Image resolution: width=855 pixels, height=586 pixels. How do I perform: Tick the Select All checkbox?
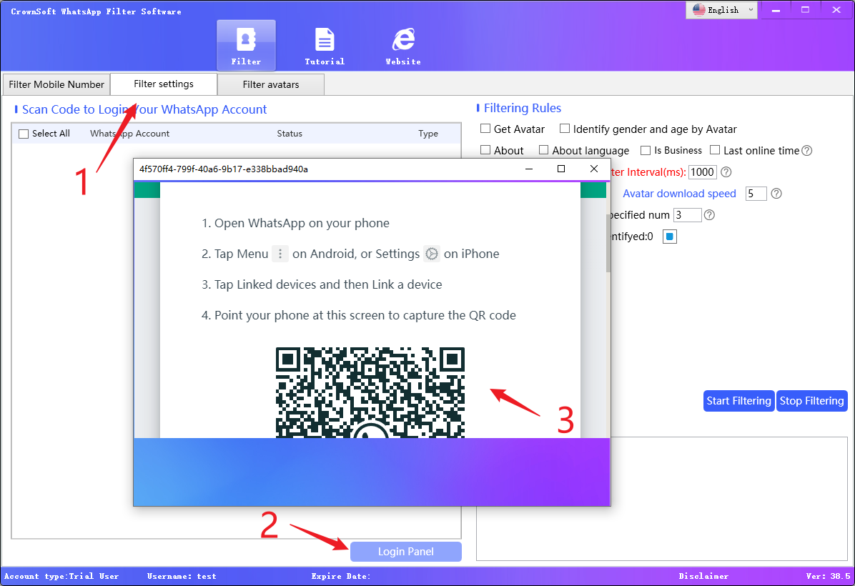[x=24, y=134]
